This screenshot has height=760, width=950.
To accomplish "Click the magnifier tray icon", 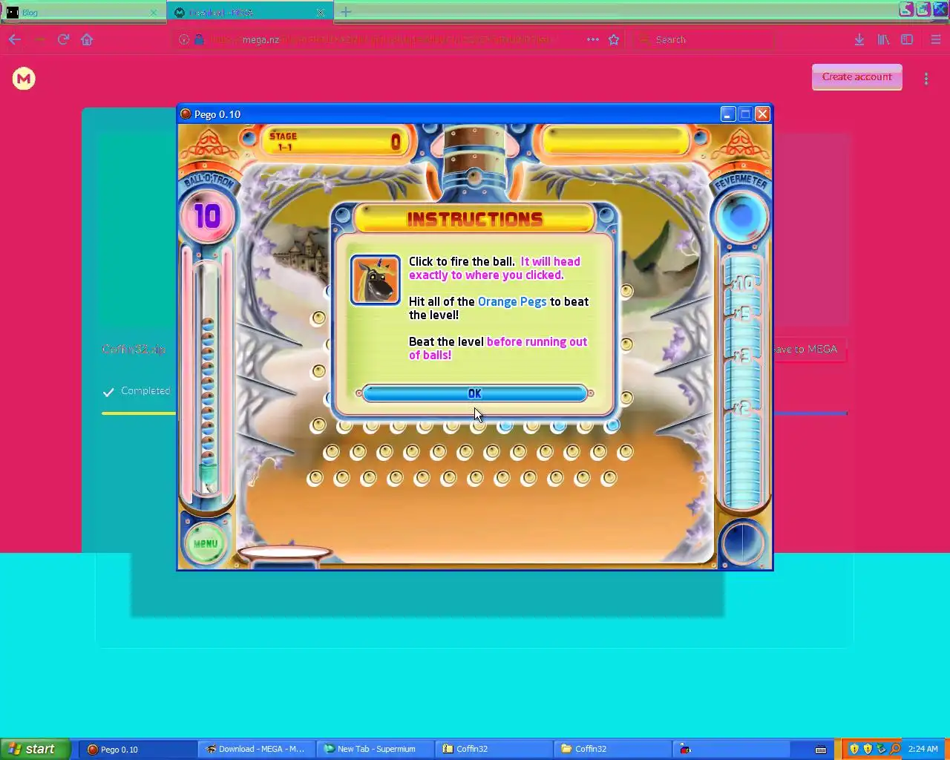I will point(895,749).
